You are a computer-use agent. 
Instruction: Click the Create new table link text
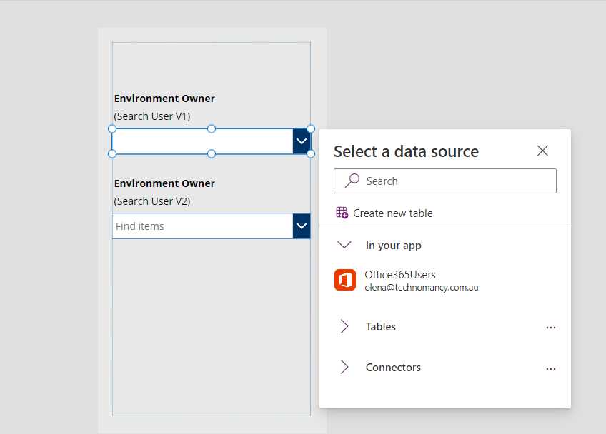393,213
